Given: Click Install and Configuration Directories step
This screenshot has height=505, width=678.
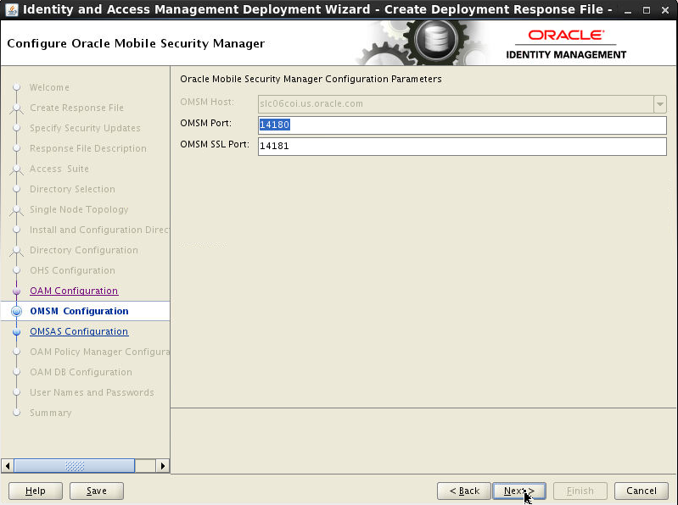Looking at the screenshot, I should (99, 229).
